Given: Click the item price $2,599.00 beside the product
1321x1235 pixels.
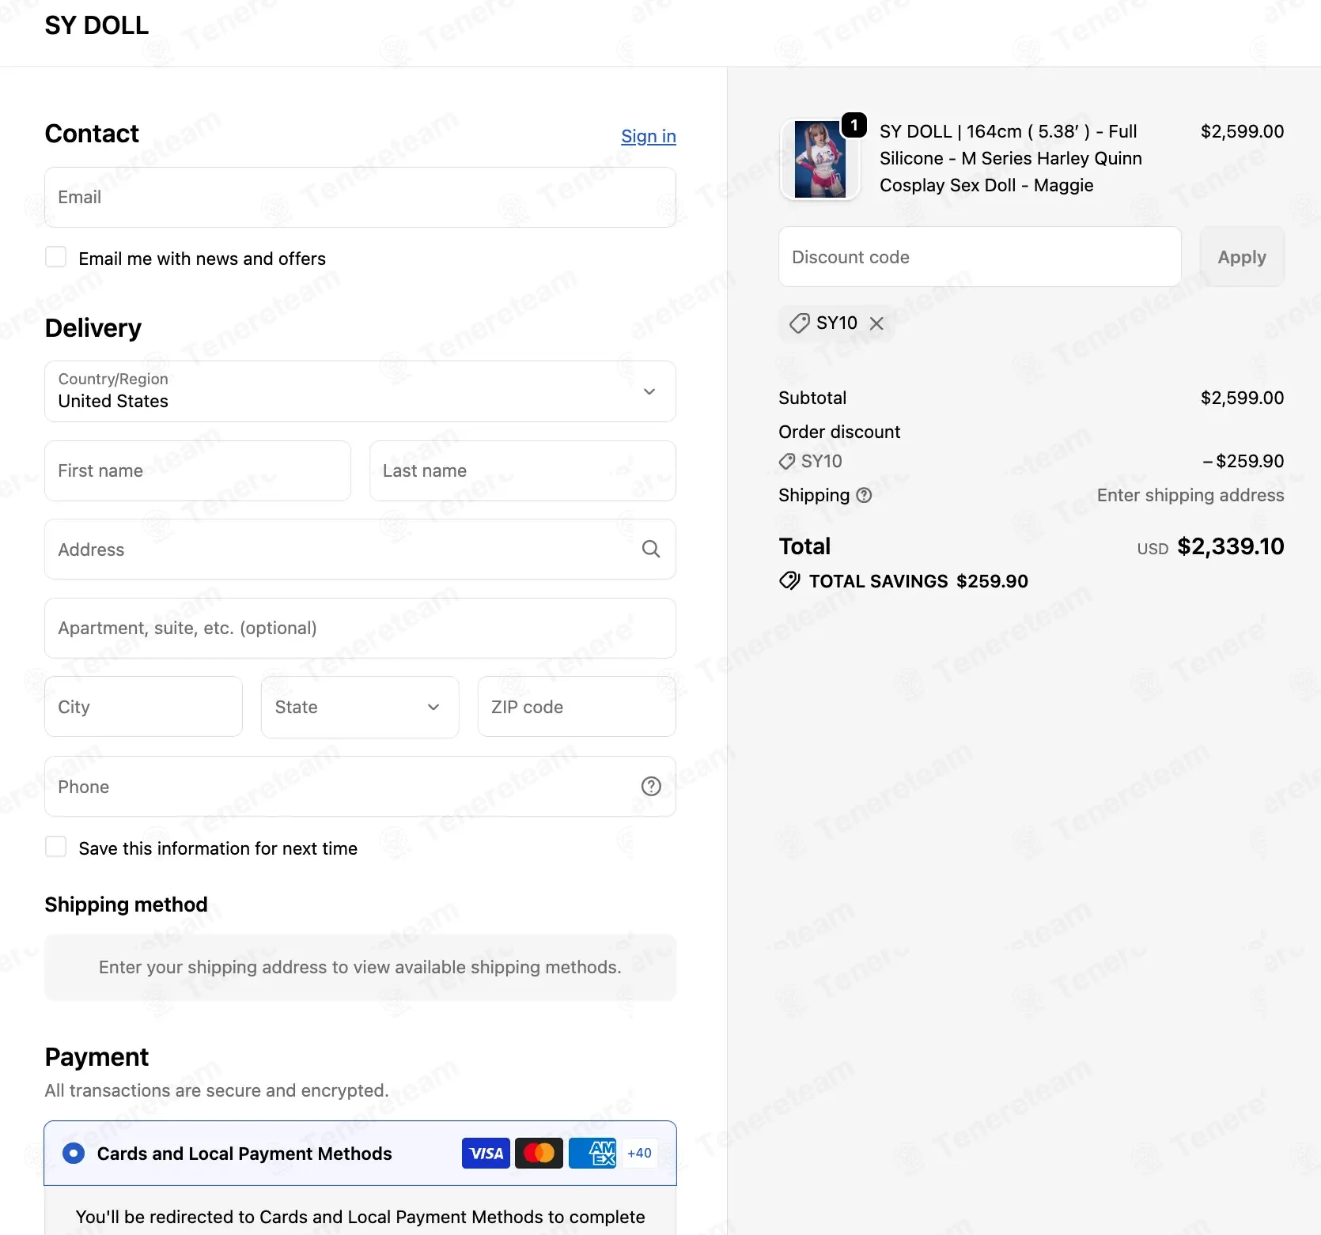Looking at the screenshot, I should click(x=1242, y=131).
